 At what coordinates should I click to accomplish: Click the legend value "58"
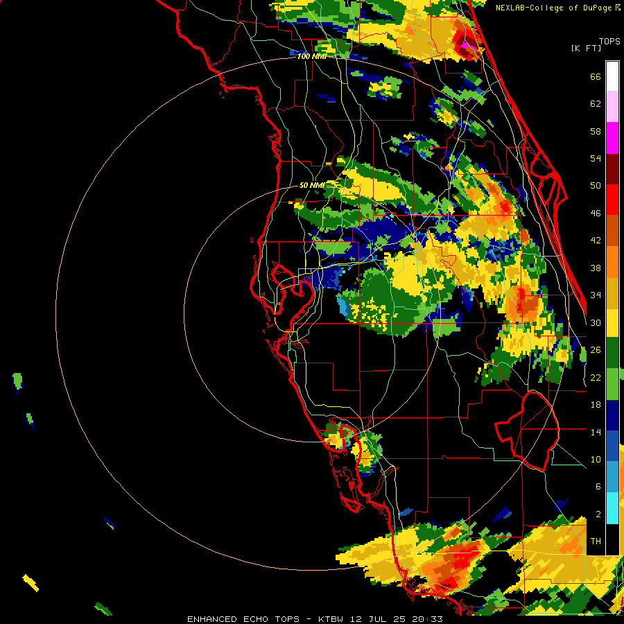tap(596, 131)
